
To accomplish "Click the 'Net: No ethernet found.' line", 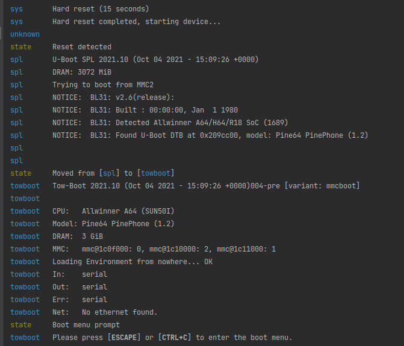I will pos(105,312).
